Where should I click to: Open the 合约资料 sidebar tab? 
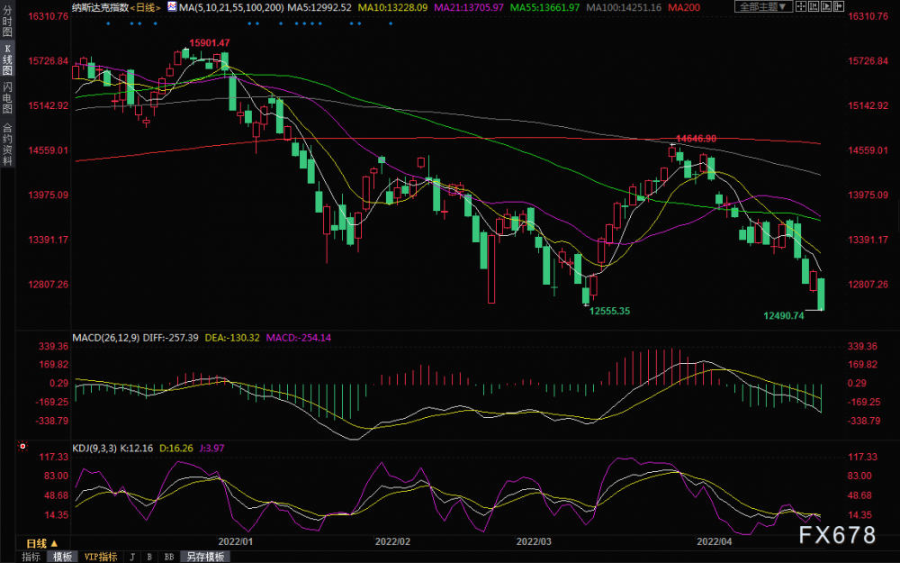tap(7, 144)
